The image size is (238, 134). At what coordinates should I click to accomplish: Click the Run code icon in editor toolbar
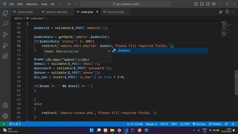pyautogui.click(x=221, y=12)
